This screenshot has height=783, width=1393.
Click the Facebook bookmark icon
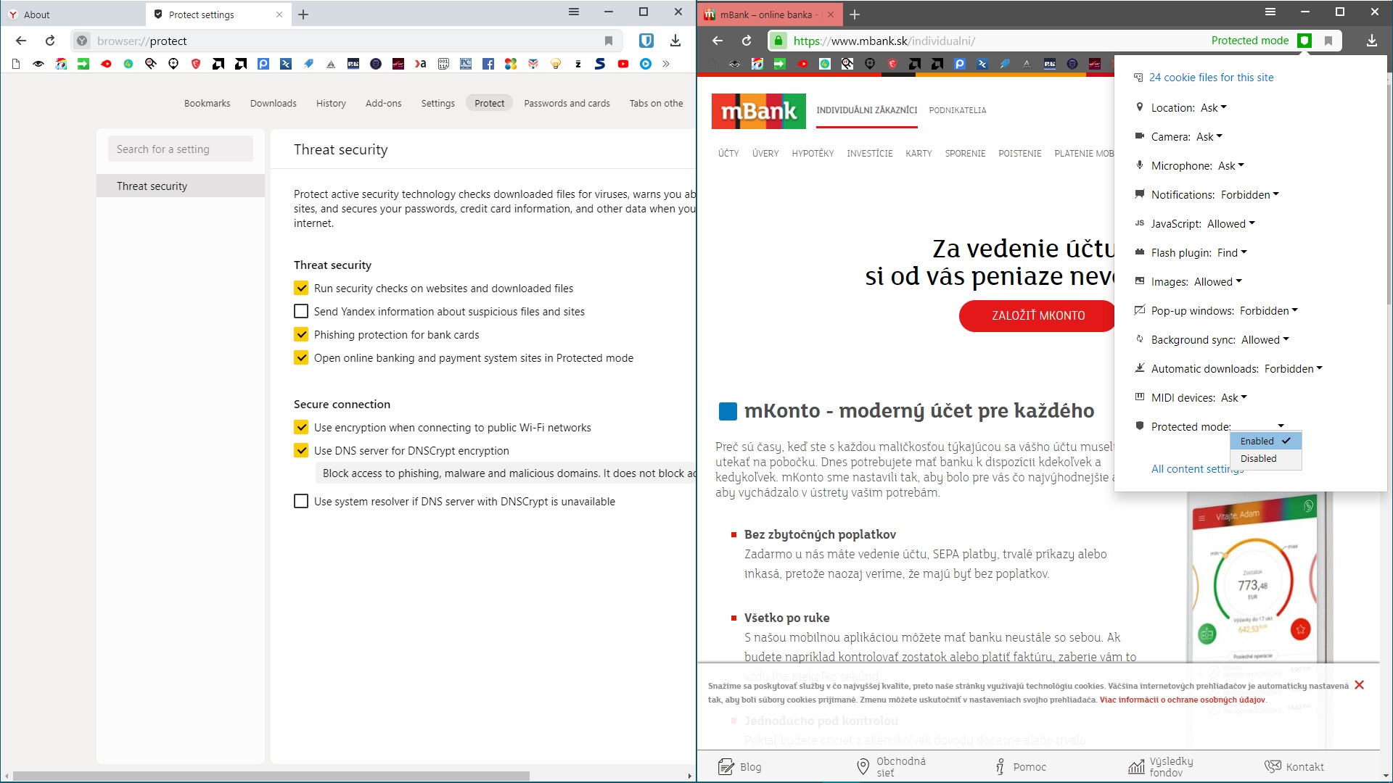(488, 64)
